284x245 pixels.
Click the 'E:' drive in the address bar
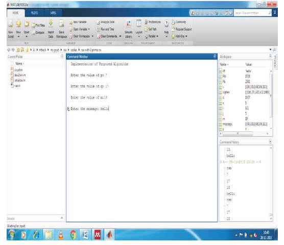[34, 50]
